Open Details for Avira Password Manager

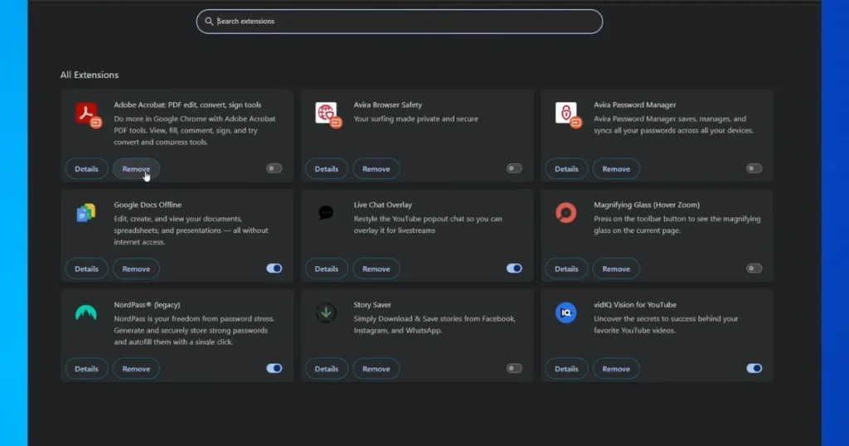point(566,169)
